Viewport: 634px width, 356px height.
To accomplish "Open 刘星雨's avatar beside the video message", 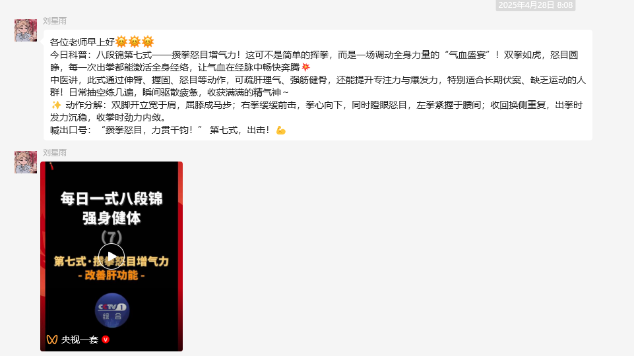I will (x=26, y=162).
